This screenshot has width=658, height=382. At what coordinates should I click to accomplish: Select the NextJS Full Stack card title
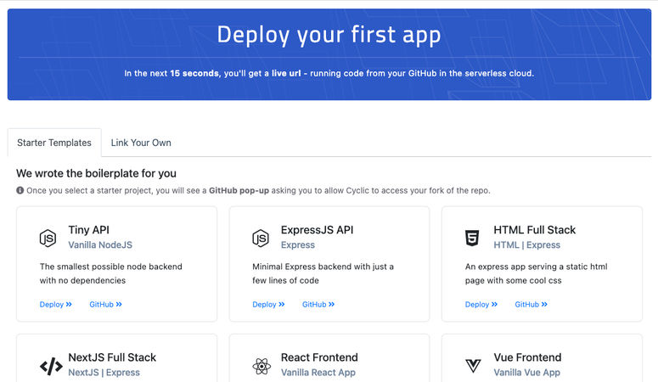click(112, 357)
